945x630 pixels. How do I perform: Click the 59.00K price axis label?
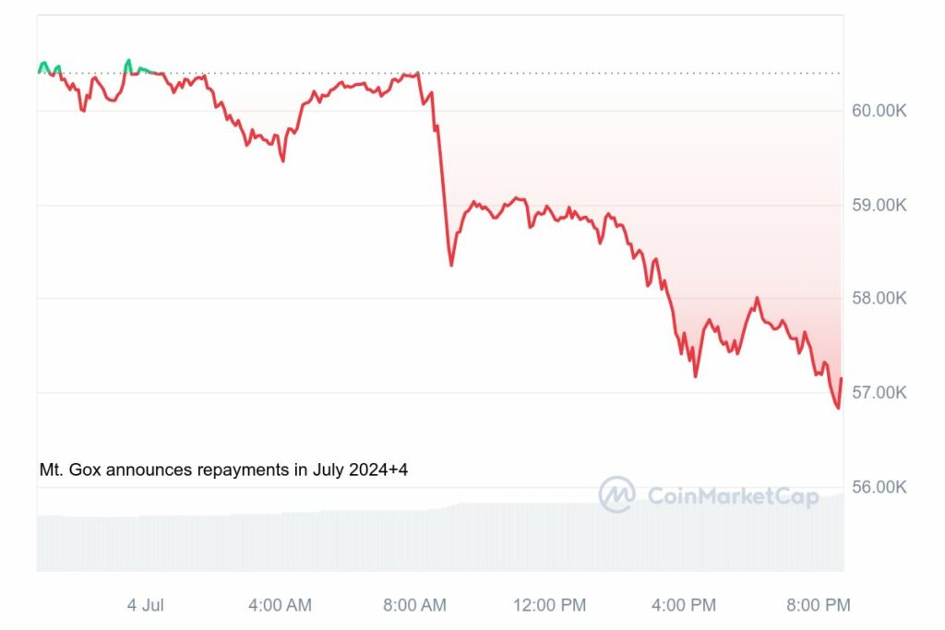tap(879, 205)
